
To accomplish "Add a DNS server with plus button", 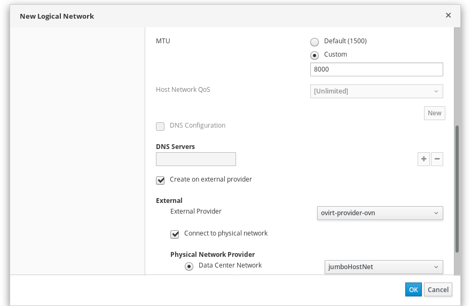I will click(x=423, y=159).
